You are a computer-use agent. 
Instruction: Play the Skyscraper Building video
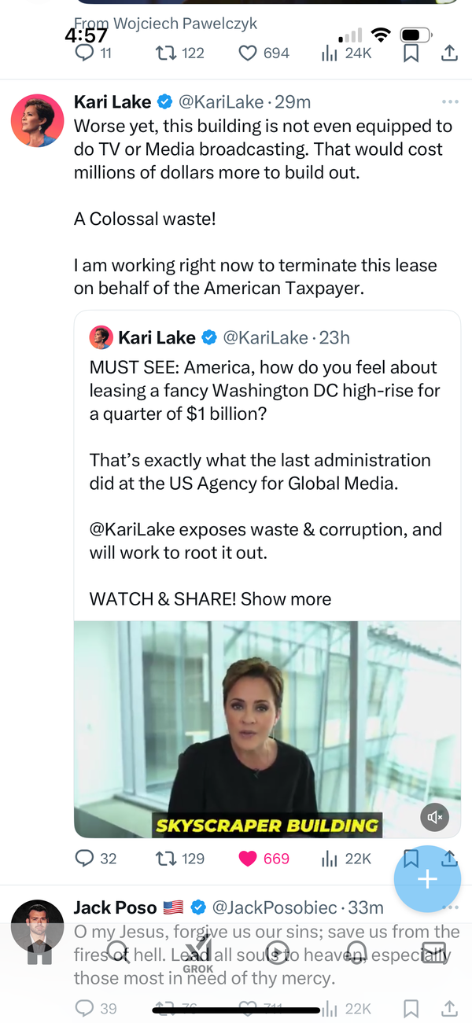coord(267,729)
